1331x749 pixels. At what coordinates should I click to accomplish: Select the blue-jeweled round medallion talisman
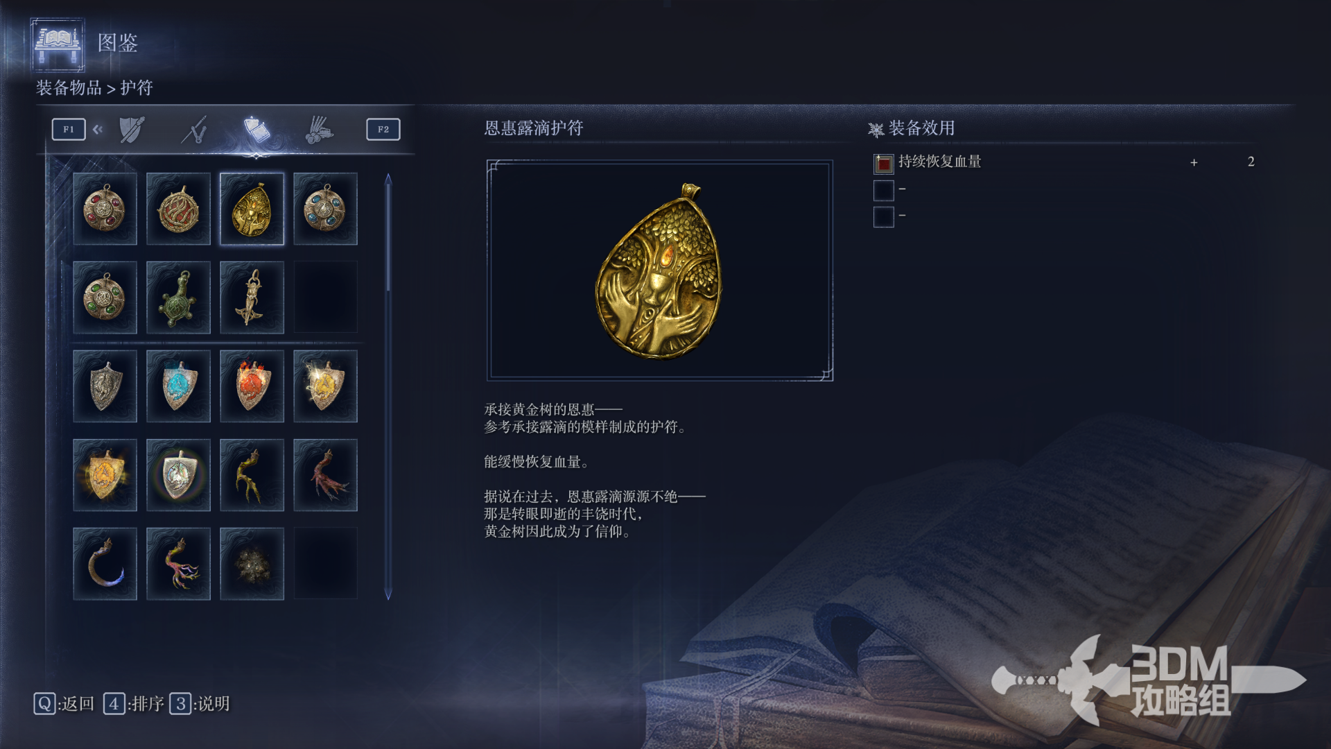(x=325, y=209)
